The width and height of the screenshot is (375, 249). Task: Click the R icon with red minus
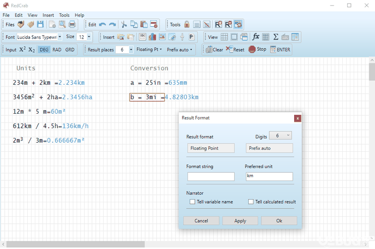(228, 25)
